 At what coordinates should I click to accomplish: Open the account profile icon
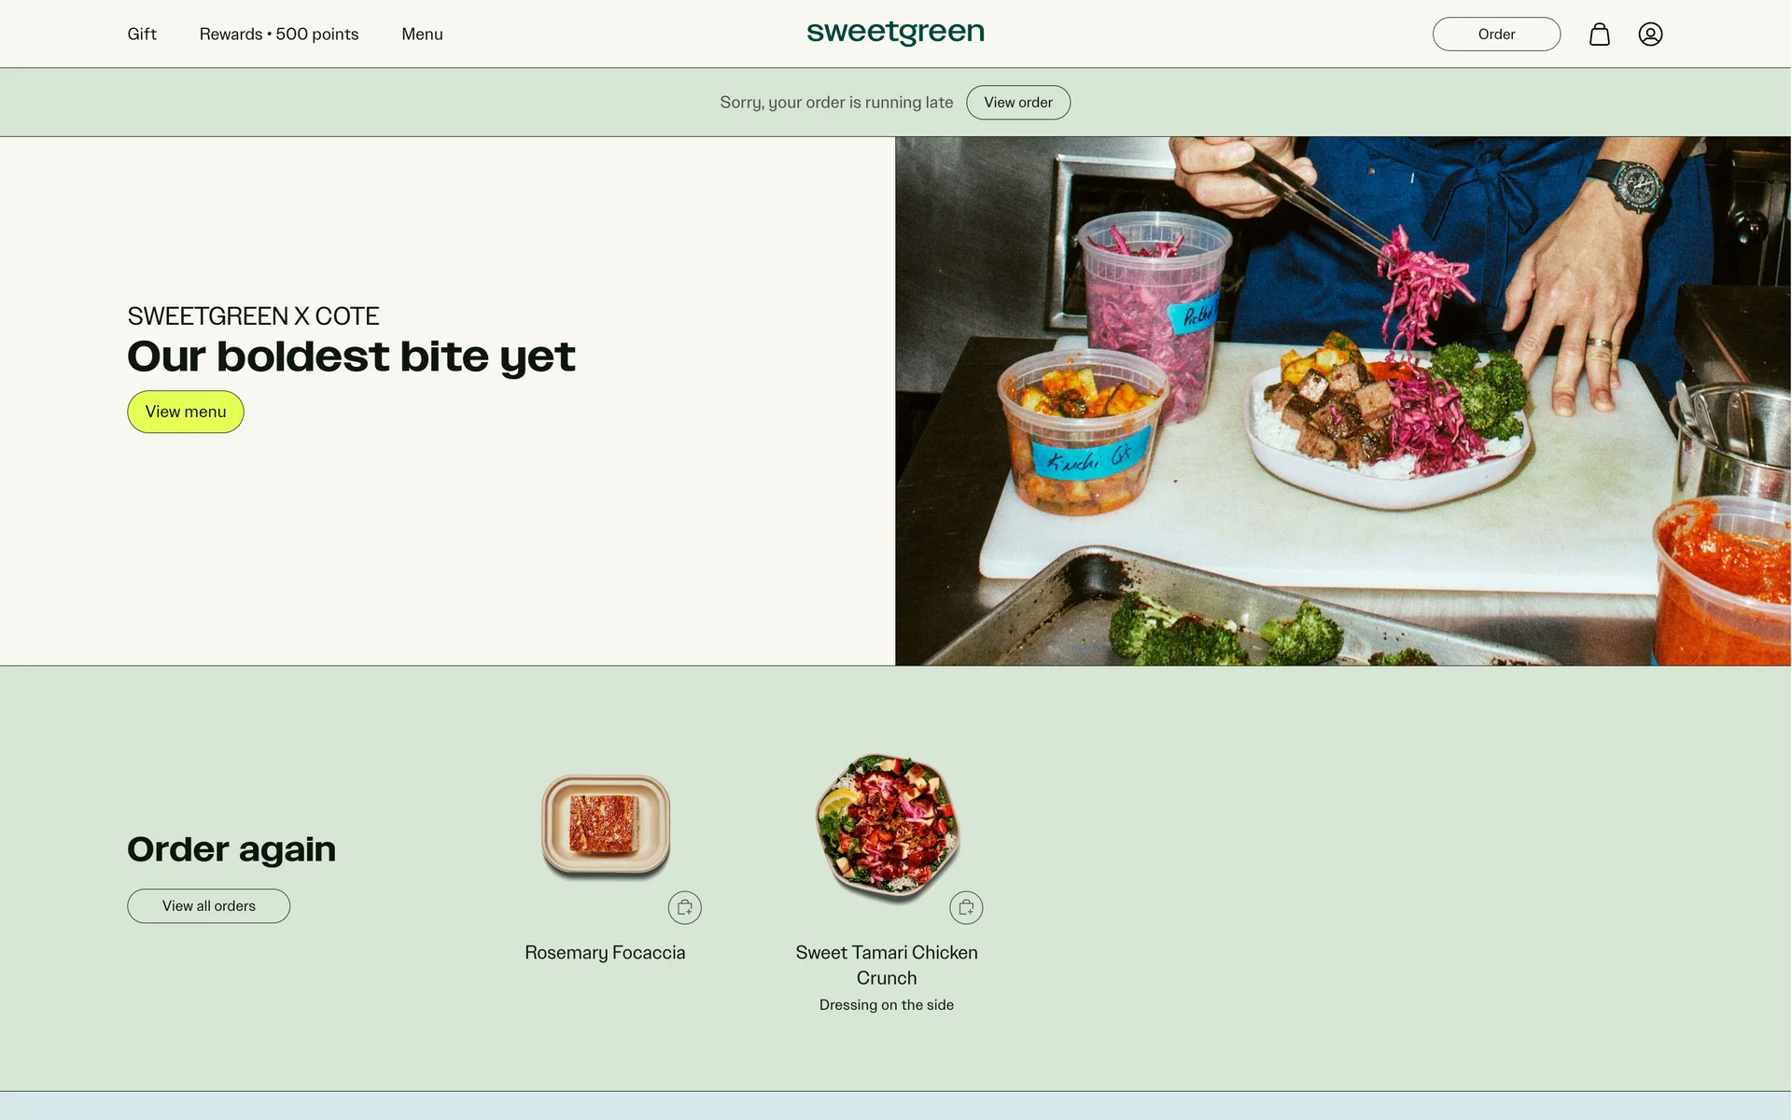pyautogui.click(x=1650, y=35)
